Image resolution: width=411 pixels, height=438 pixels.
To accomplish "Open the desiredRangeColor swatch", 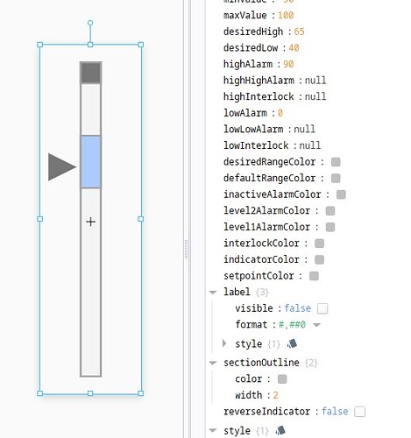I will pos(336,162).
